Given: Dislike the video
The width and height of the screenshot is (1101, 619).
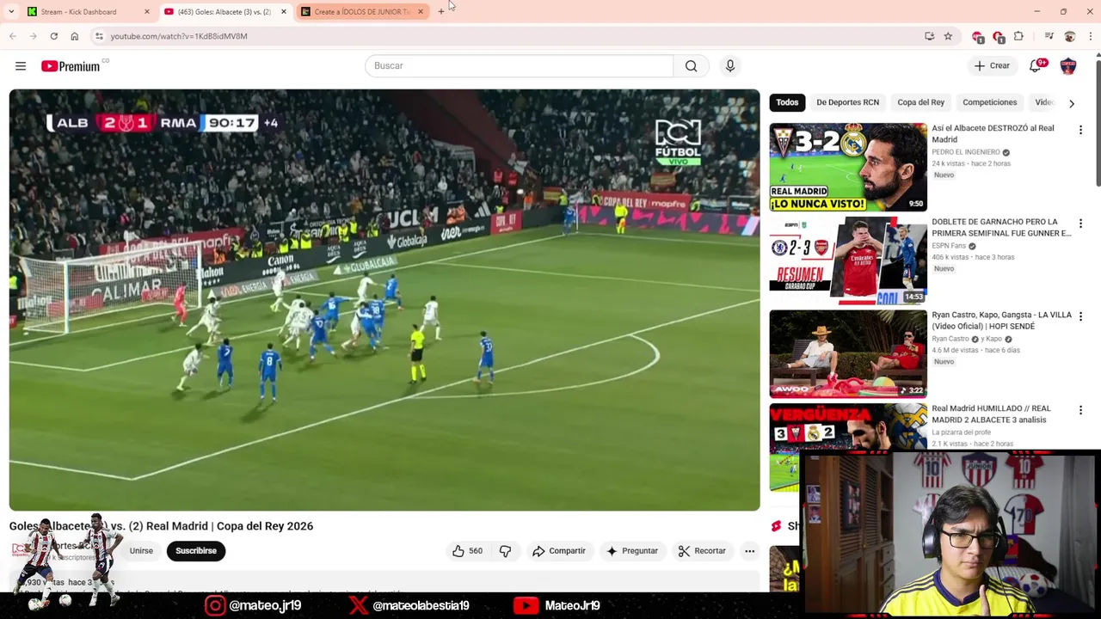Looking at the screenshot, I should click(x=505, y=551).
